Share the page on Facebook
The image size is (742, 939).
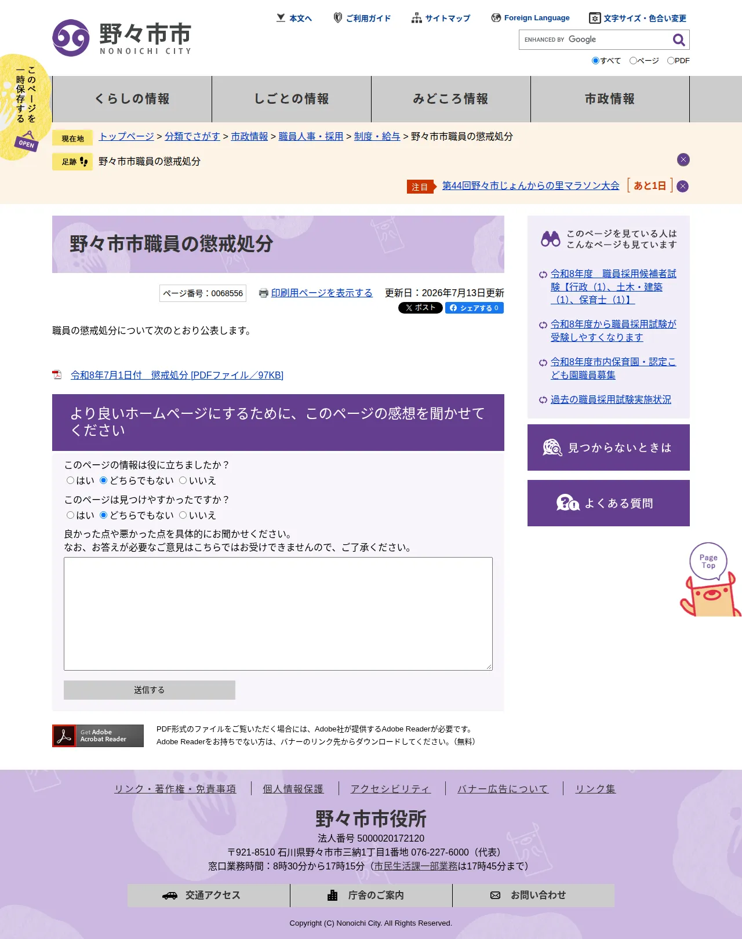tap(474, 308)
